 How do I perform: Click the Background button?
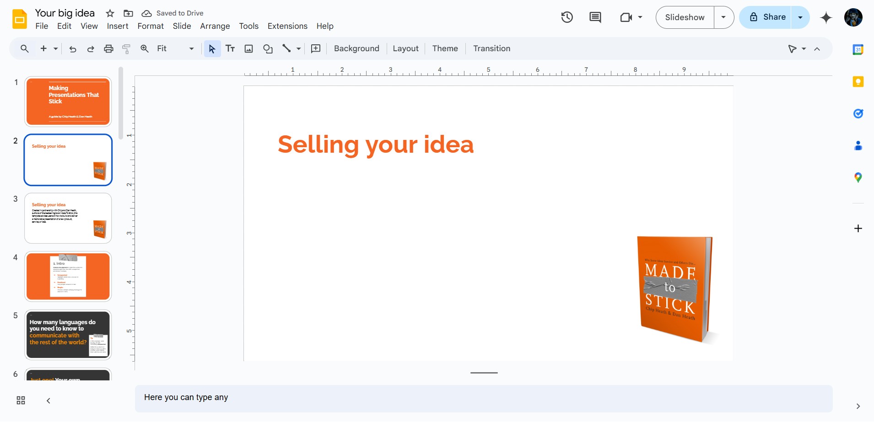(x=356, y=48)
